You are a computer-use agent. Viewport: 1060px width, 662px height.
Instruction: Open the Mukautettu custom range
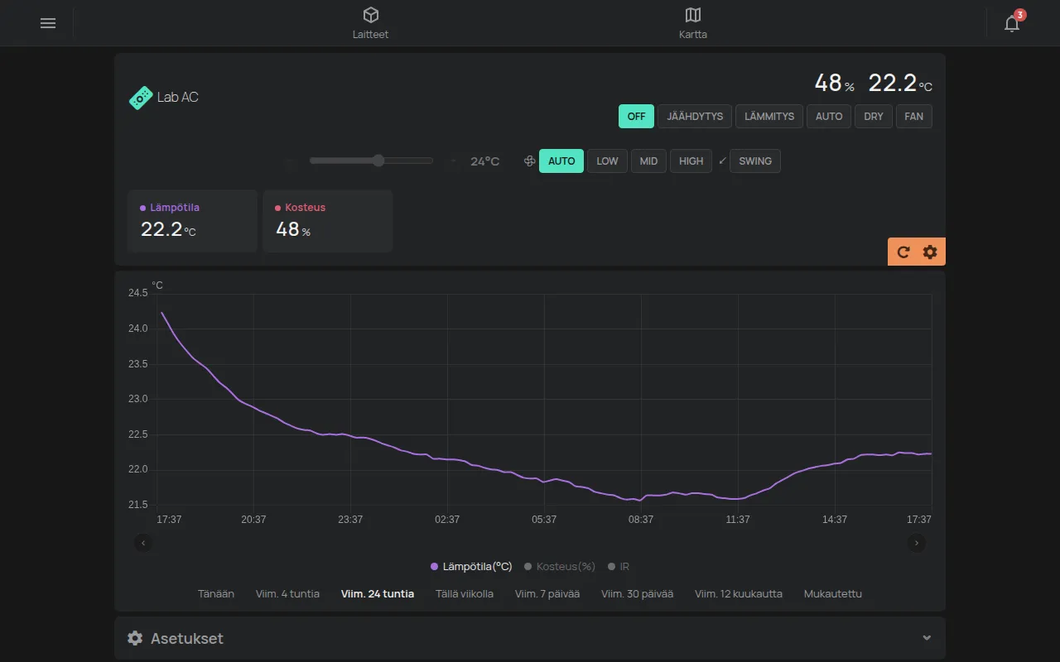click(x=833, y=594)
